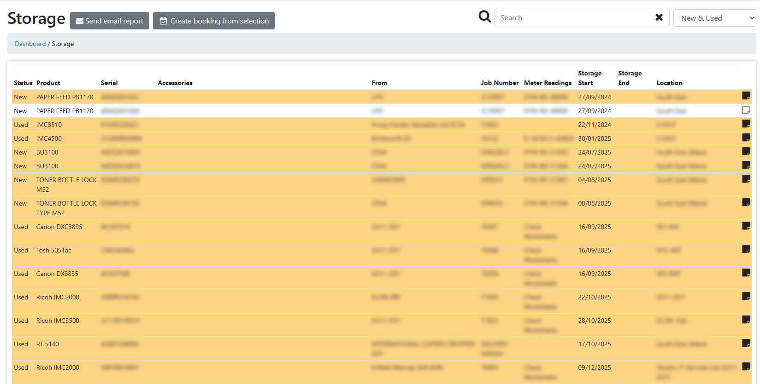Create booking from selection
This screenshot has height=384, width=760.
(214, 21)
